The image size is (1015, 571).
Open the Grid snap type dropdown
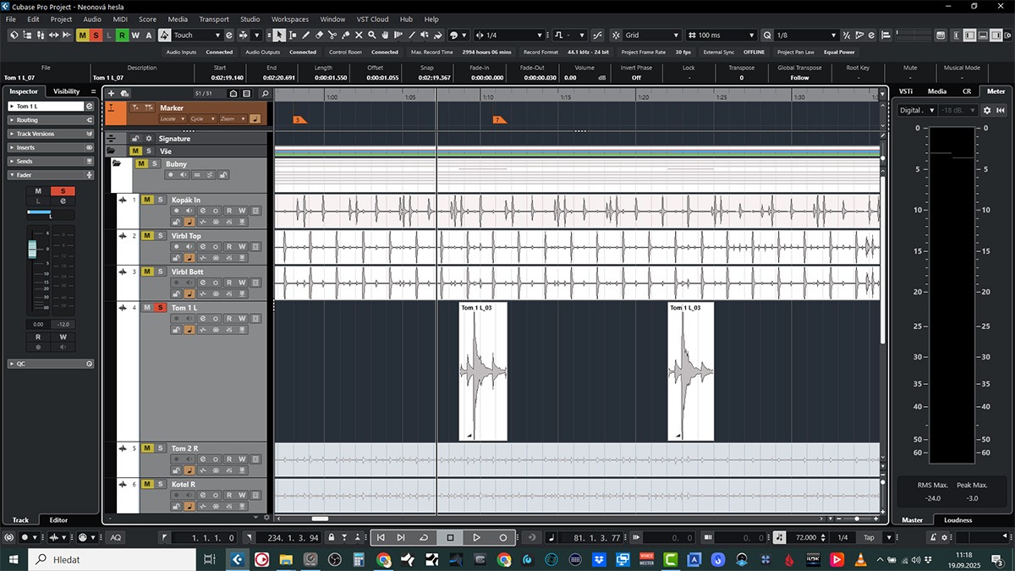(651, 35)
